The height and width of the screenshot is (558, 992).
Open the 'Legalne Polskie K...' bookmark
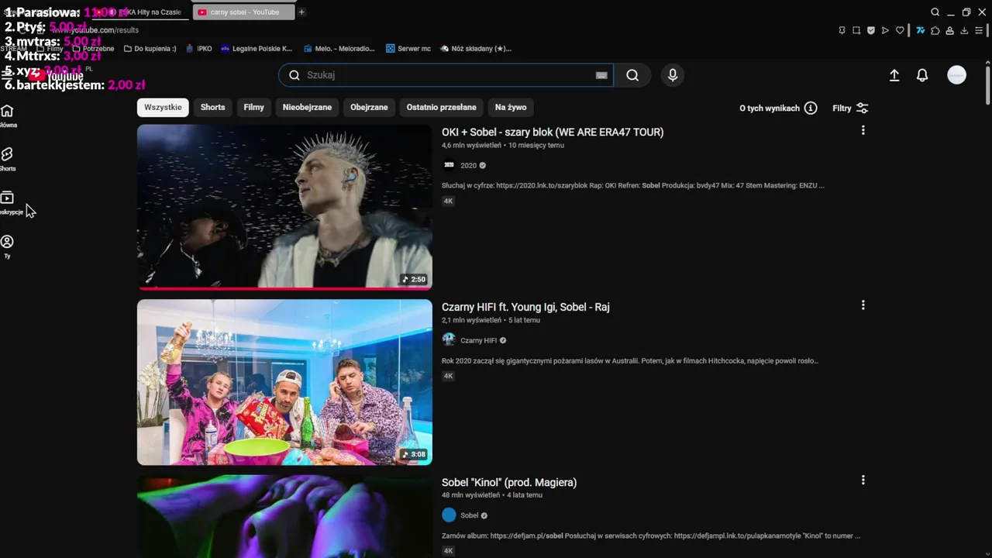[257, 48]
